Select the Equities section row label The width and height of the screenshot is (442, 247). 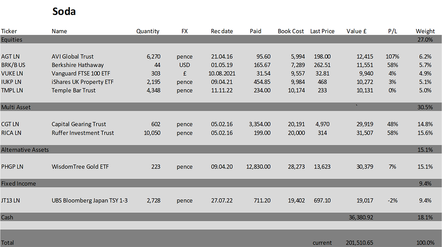point(12,40)
